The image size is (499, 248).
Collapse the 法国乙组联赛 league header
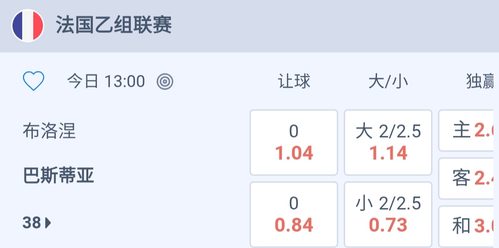[x=114, y=25]
